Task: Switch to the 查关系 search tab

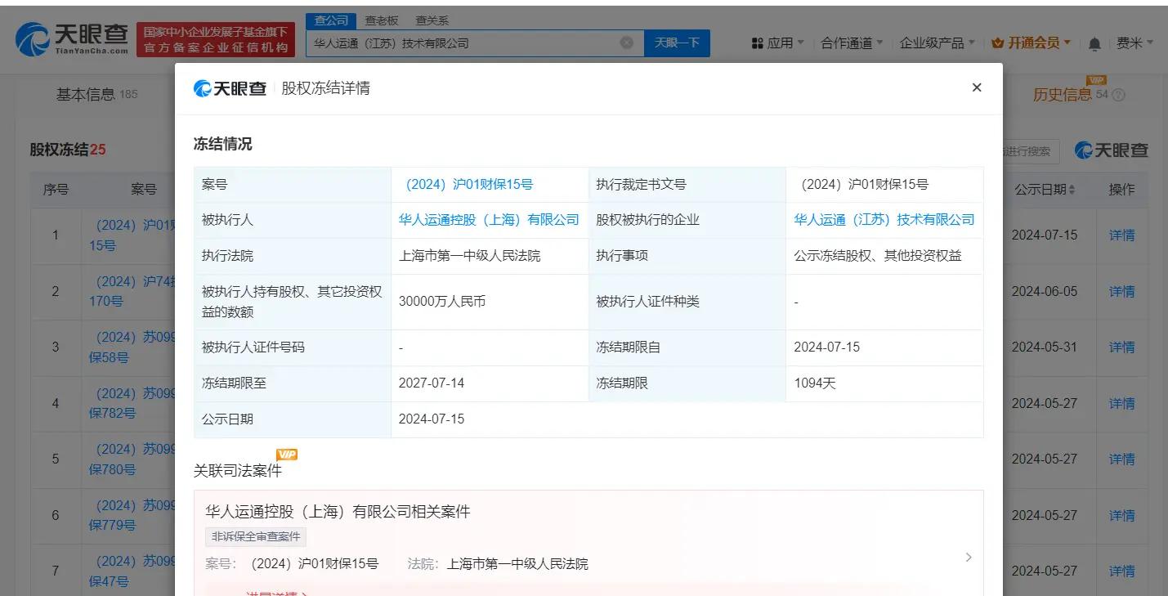Action: pyautogui.click(x=432, y=20)
